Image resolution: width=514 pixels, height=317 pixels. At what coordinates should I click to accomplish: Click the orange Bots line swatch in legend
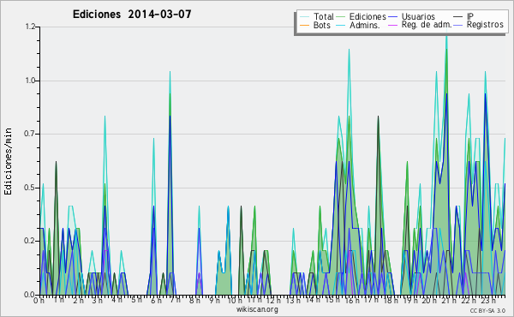coord(304,25)
